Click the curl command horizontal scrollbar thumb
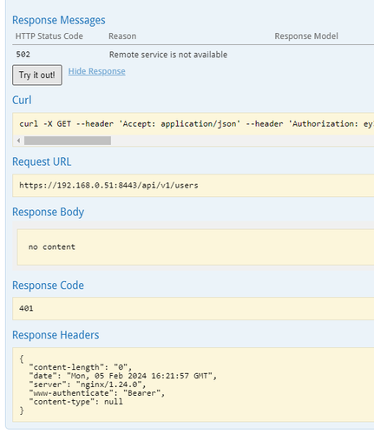Viewport: 374px width, 434px height. click(68, 141)
